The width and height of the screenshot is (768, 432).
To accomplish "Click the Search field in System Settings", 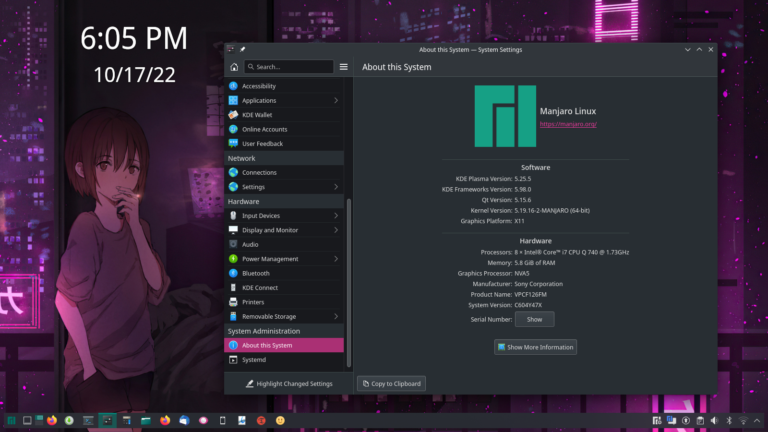I will point(289,67).
